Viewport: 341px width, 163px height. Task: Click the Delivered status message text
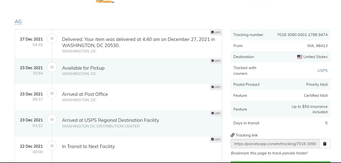138,42
